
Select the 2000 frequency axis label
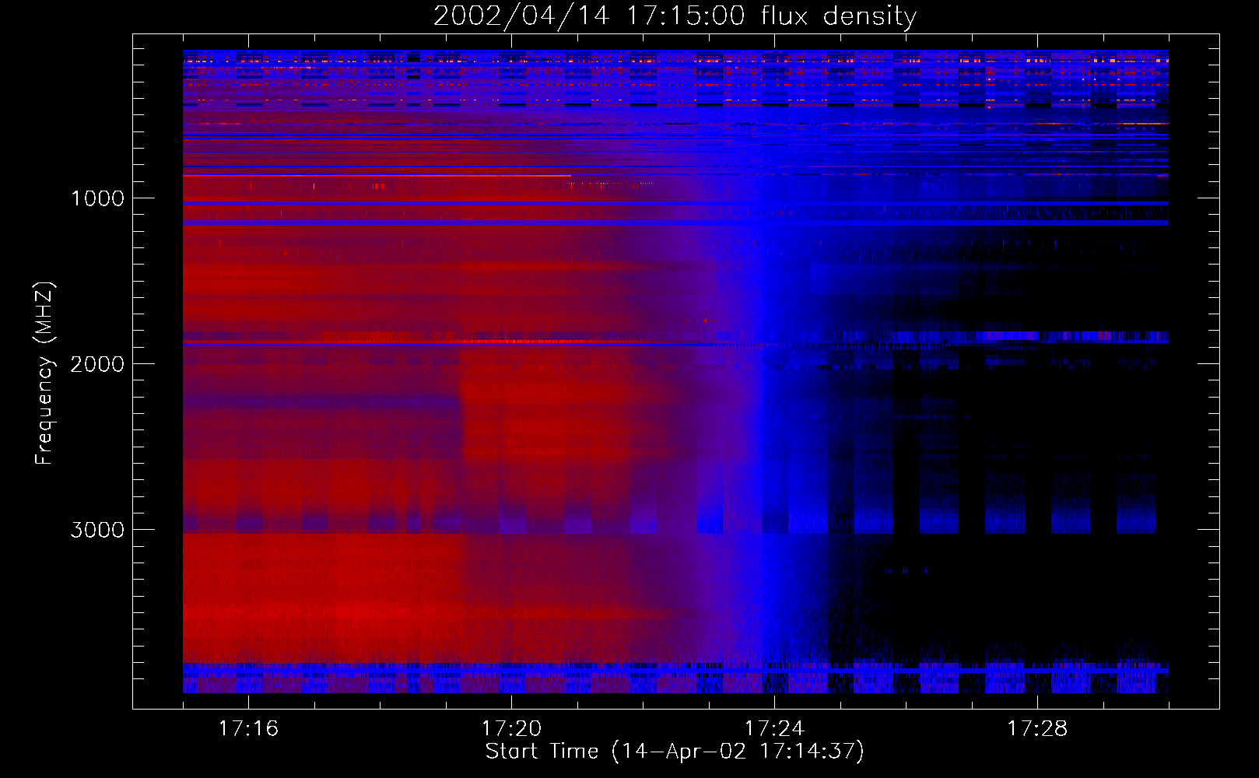[x=97, y=364]
